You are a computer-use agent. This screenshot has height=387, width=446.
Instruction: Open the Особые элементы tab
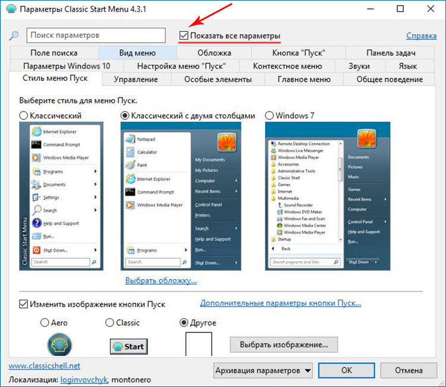coord(218,79)
